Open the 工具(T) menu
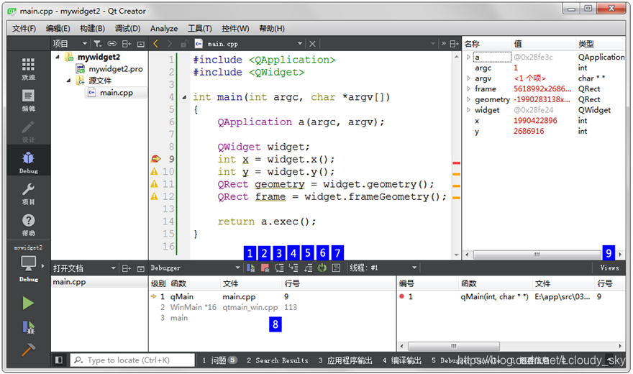The image size is (633, 374). (x=199, y=28)
